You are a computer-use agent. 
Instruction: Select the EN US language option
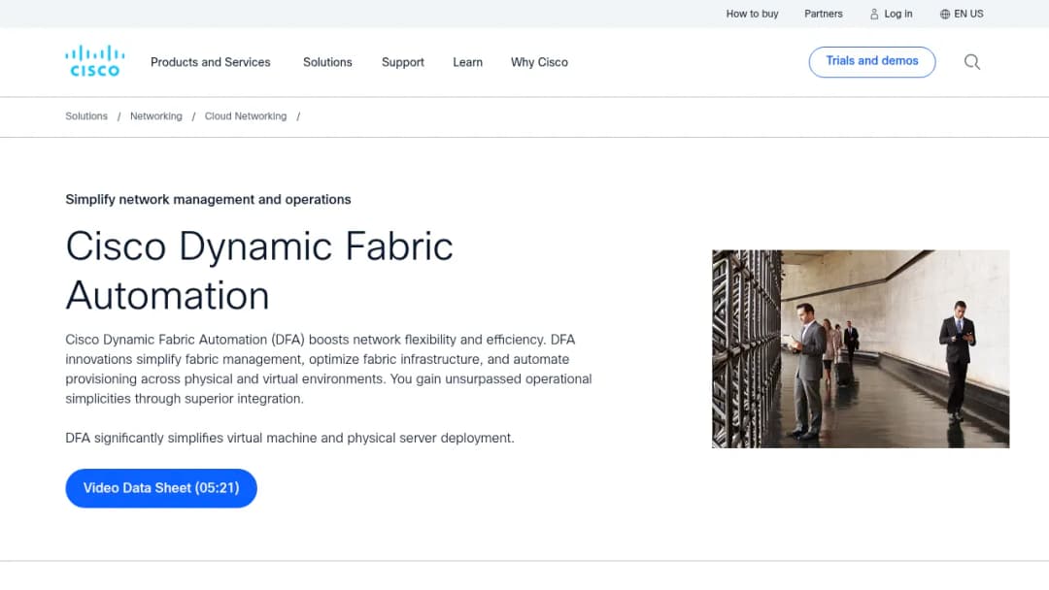968,14
